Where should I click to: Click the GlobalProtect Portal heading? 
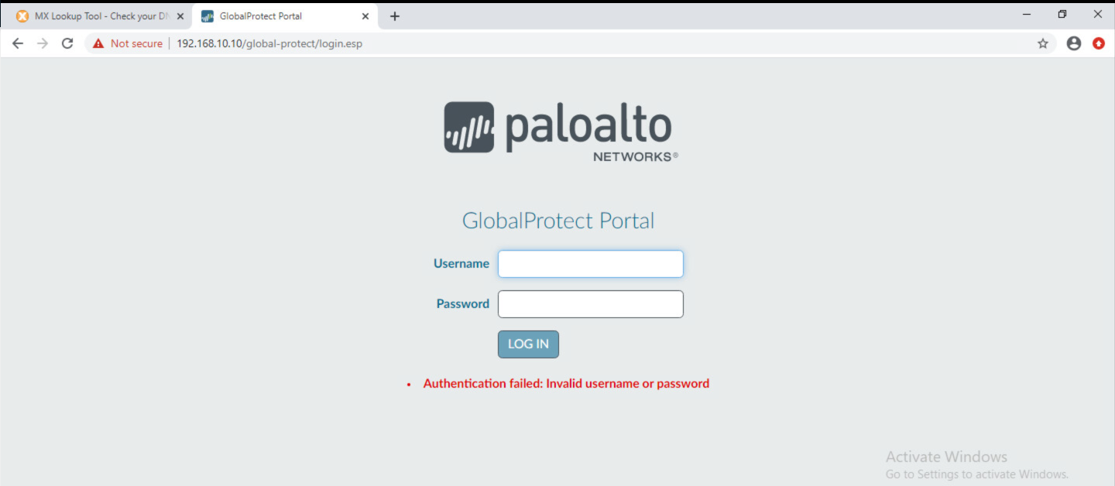(558, 221)
